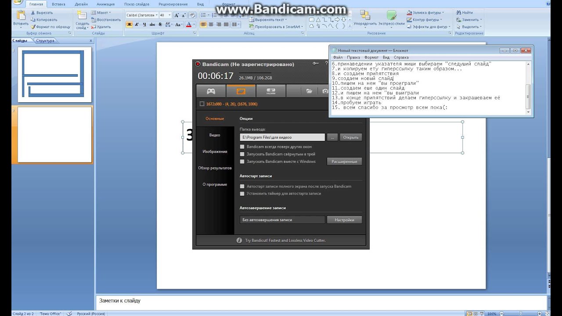The image size is (562, 316).
Task: Open Notepad Правка menu
Action: click(353, 57)
